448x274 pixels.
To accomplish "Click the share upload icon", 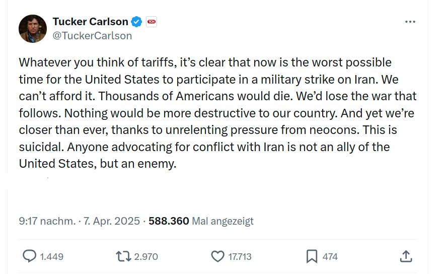I will pos(406,256).
